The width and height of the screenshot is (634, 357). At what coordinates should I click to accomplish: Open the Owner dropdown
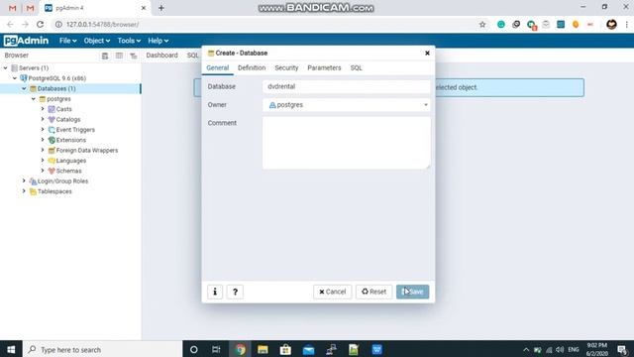pyautogui.click(x=346, y=105)
